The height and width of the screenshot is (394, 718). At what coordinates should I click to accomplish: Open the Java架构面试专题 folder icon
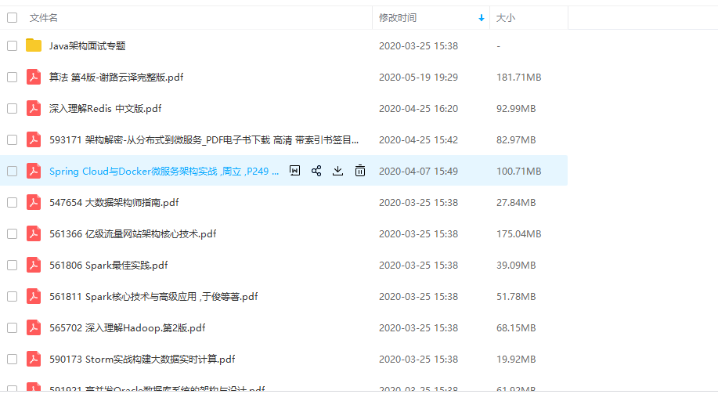(34, 45)
